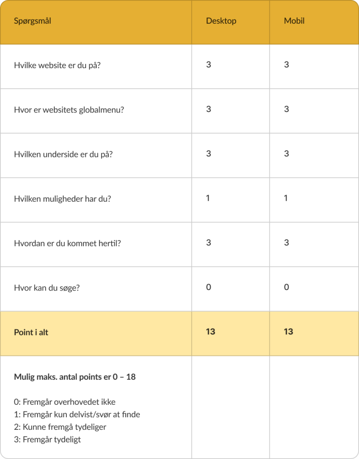Screen dimensions: 359x459
Task: Select "Hvordan er du kommet hertil?" text
Action: pos(68,243)
